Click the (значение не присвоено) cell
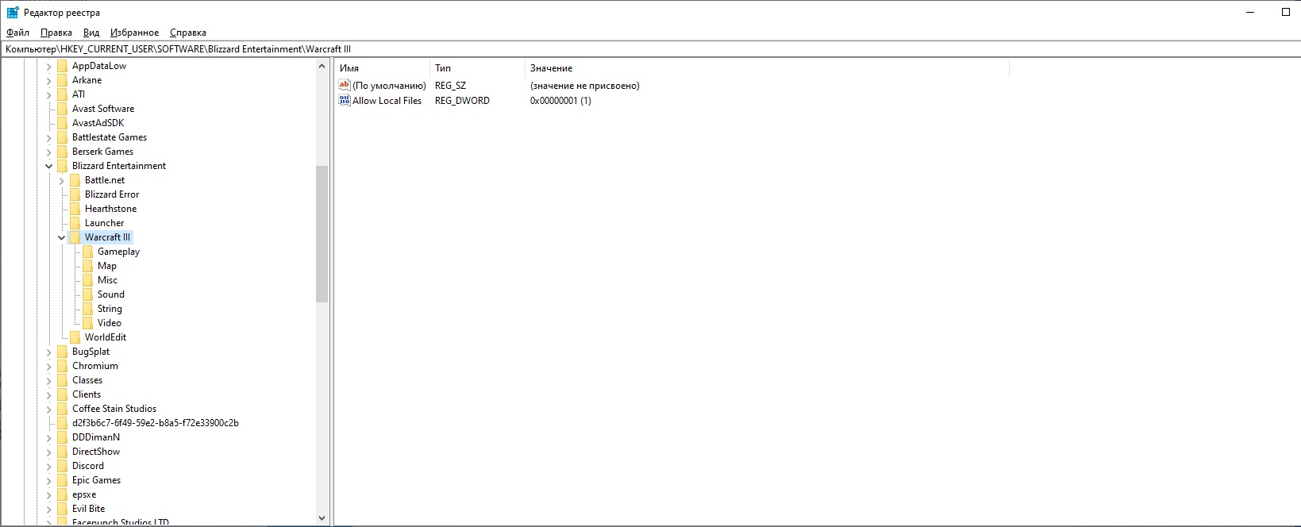 click(585, 86)
